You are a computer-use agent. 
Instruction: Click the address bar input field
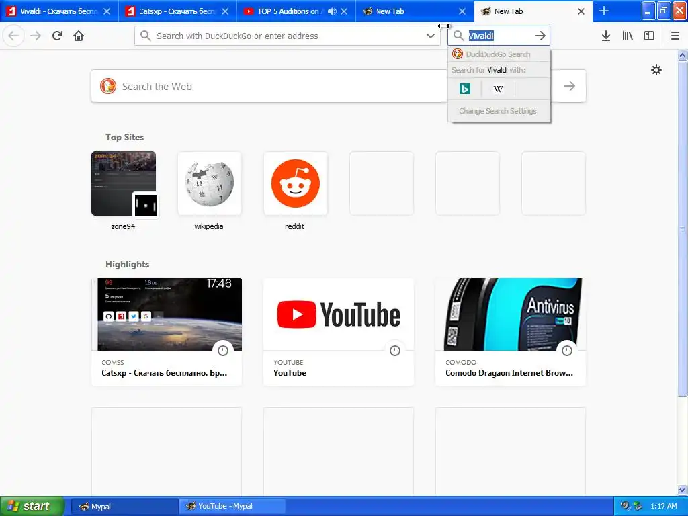(x=288, y=36)
